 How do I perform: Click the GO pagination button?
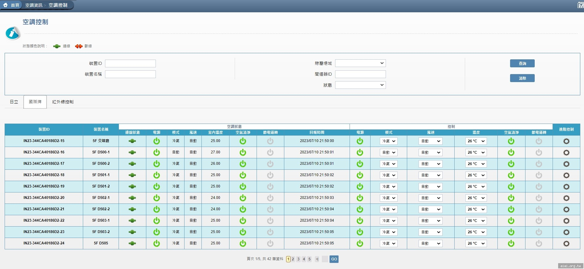(334, 259)
